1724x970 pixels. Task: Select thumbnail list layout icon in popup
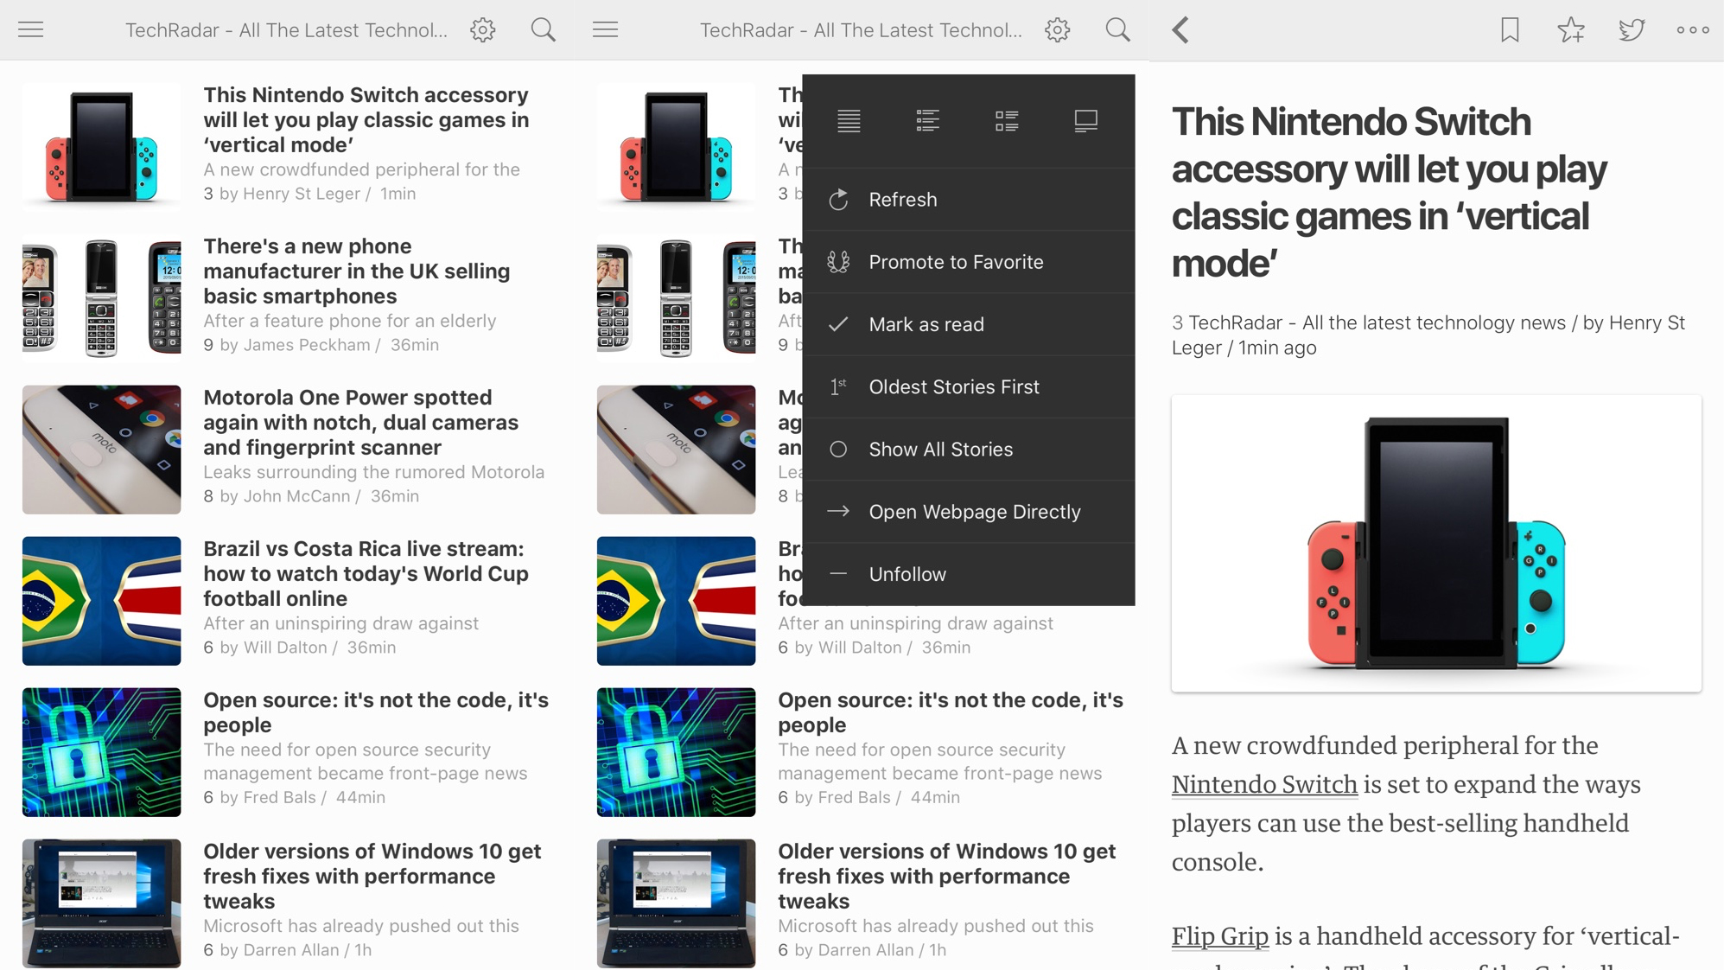click(x=1007, y=121)
